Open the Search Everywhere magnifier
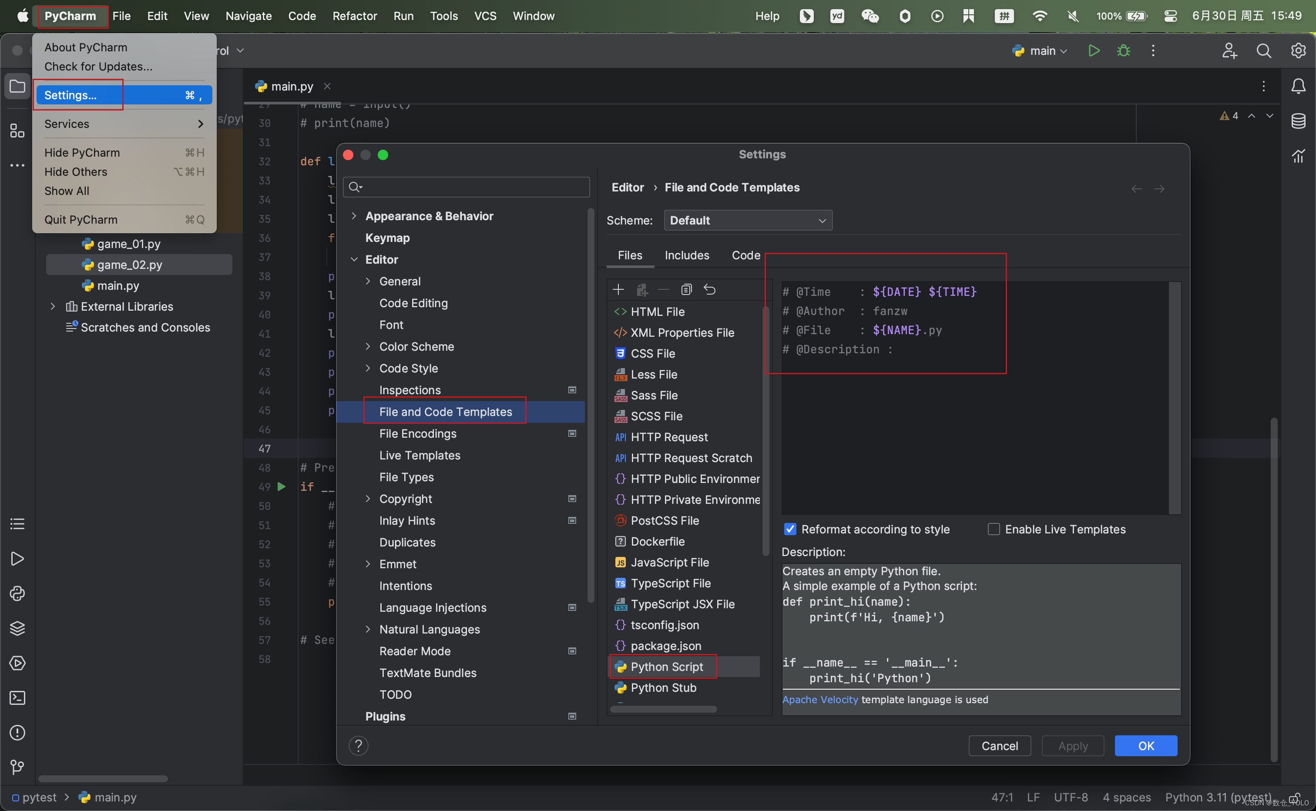Viewport: 1316px width, 811px height. [1263, 50]
